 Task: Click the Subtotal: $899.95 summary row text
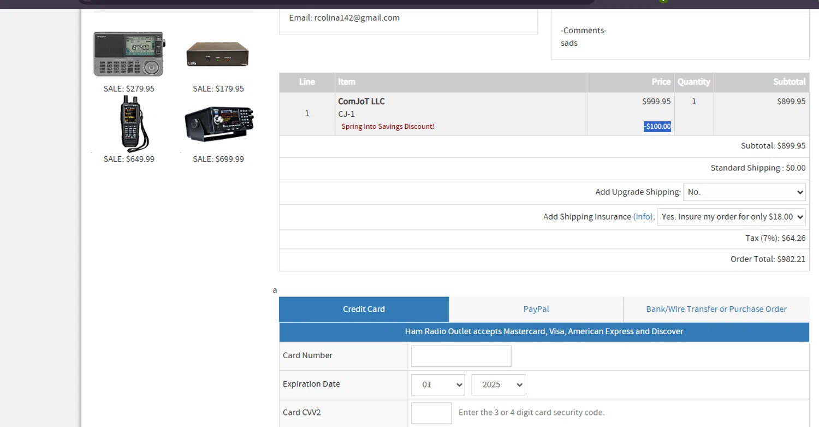[x=773, y=146]
